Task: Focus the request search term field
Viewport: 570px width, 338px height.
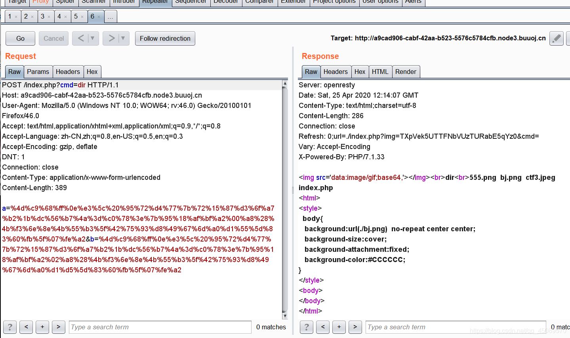Action: [160, 327]
